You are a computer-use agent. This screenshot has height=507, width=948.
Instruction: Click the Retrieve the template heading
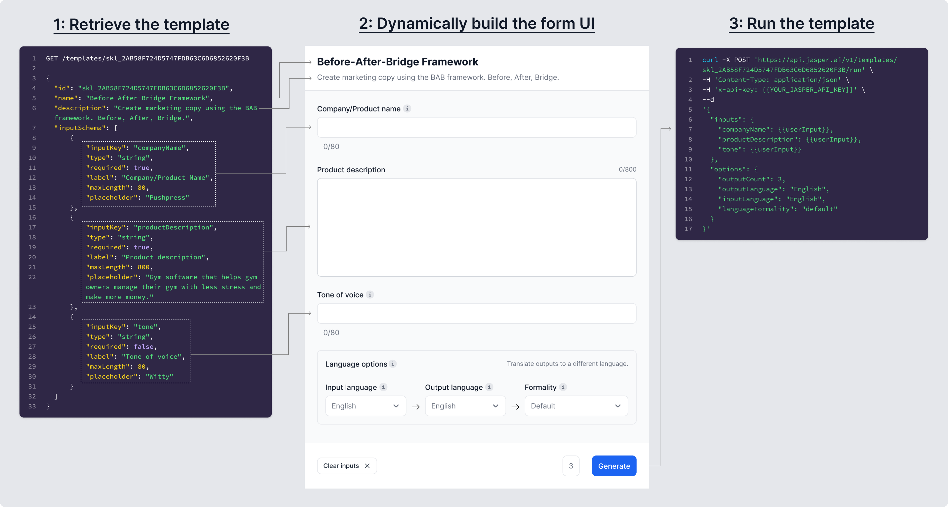(141, 25)
